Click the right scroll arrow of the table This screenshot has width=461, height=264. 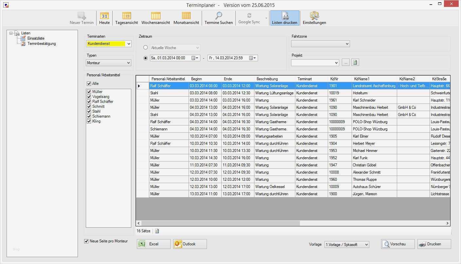click(x=447, y=223)
